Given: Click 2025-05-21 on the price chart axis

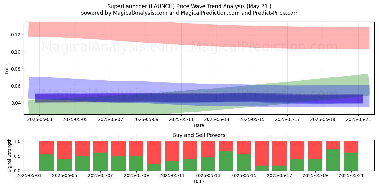Looking at the screenshot, I should (358, 120).
